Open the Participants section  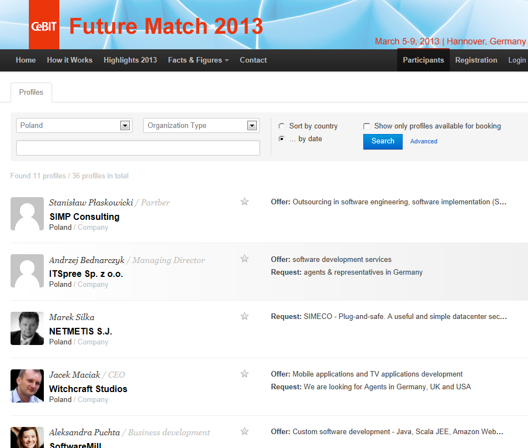423,60
